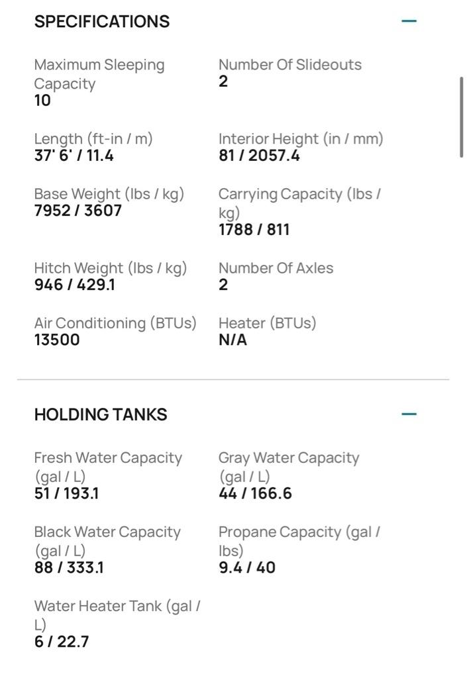The width and height of the screenshot is (467, 678).
Task: Select the length value 37' 6' / 11.4
Action: tap(74, 156)
